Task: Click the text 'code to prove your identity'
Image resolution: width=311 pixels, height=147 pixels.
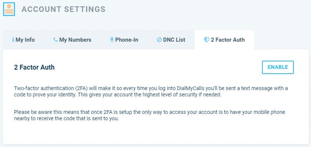Action: (x=45, y=95)
